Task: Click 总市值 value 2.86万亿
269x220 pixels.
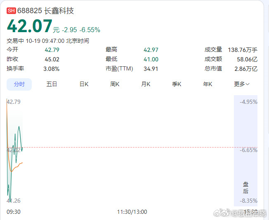Action: (246, 69)
